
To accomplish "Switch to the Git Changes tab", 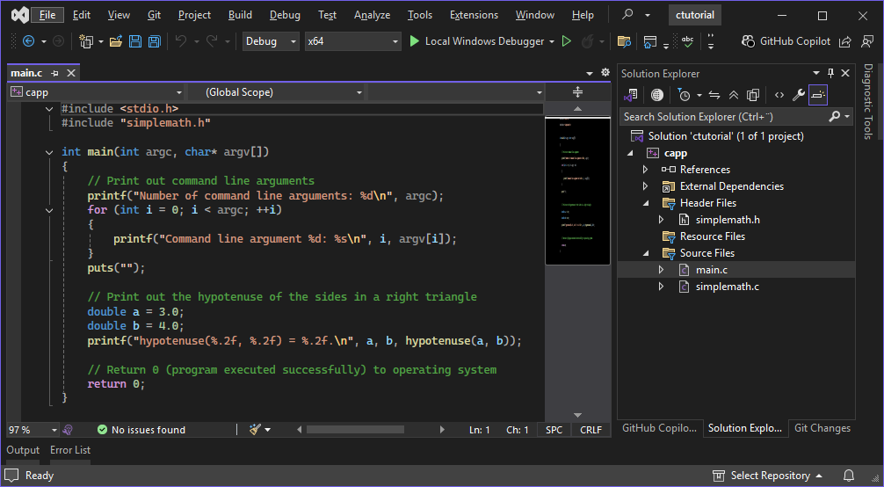I will [822, 428].
